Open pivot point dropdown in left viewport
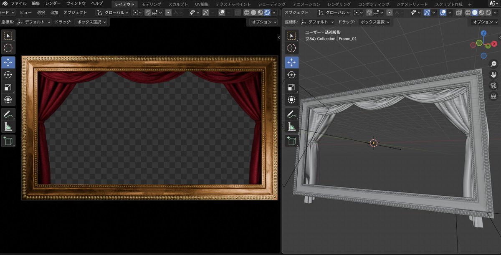This screenshot has height=255, width=501. 137,13
